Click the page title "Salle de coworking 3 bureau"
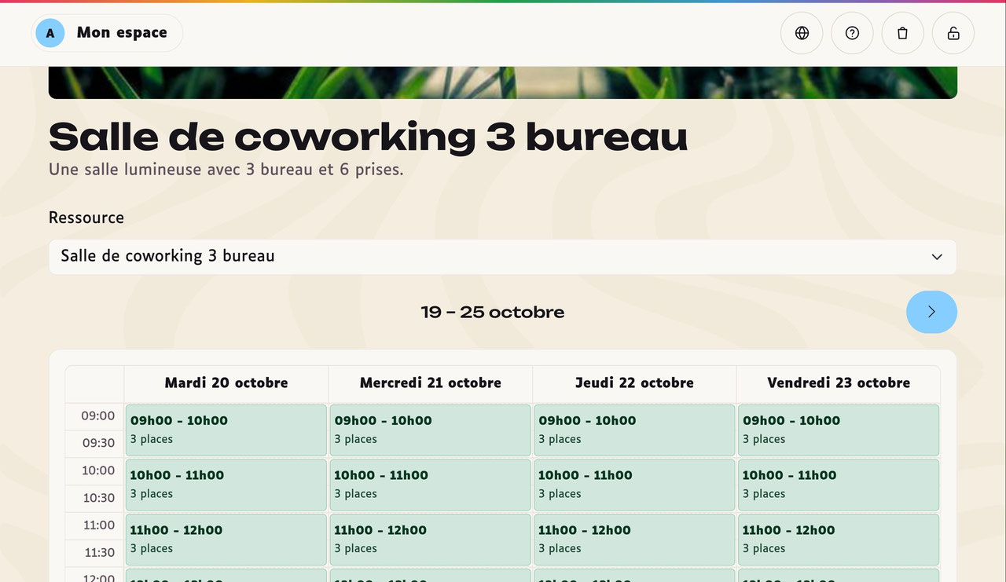Image resolution: width=1006 pixels, height=582 pixels. pos(368,137)
